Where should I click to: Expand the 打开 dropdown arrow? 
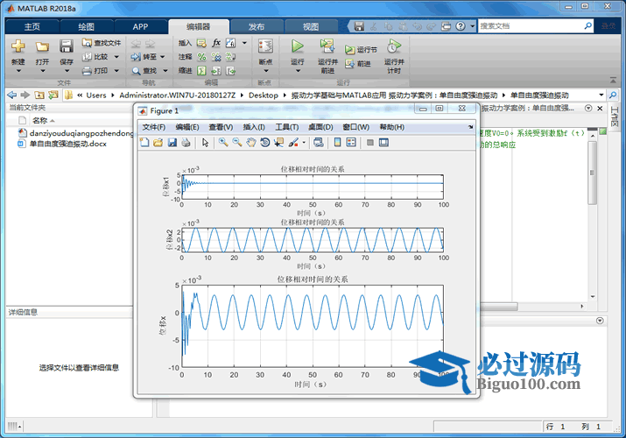tap(43, 71)
